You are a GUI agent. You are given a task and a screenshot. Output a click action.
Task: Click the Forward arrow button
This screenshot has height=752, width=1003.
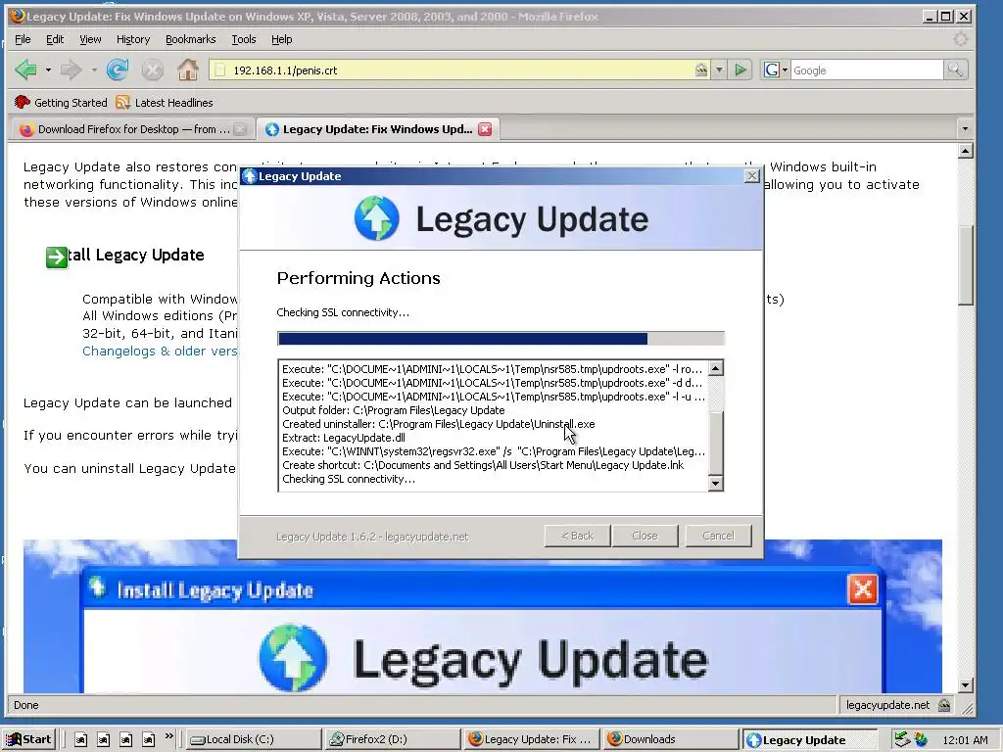pyautogui.click(x=71, y=70)
